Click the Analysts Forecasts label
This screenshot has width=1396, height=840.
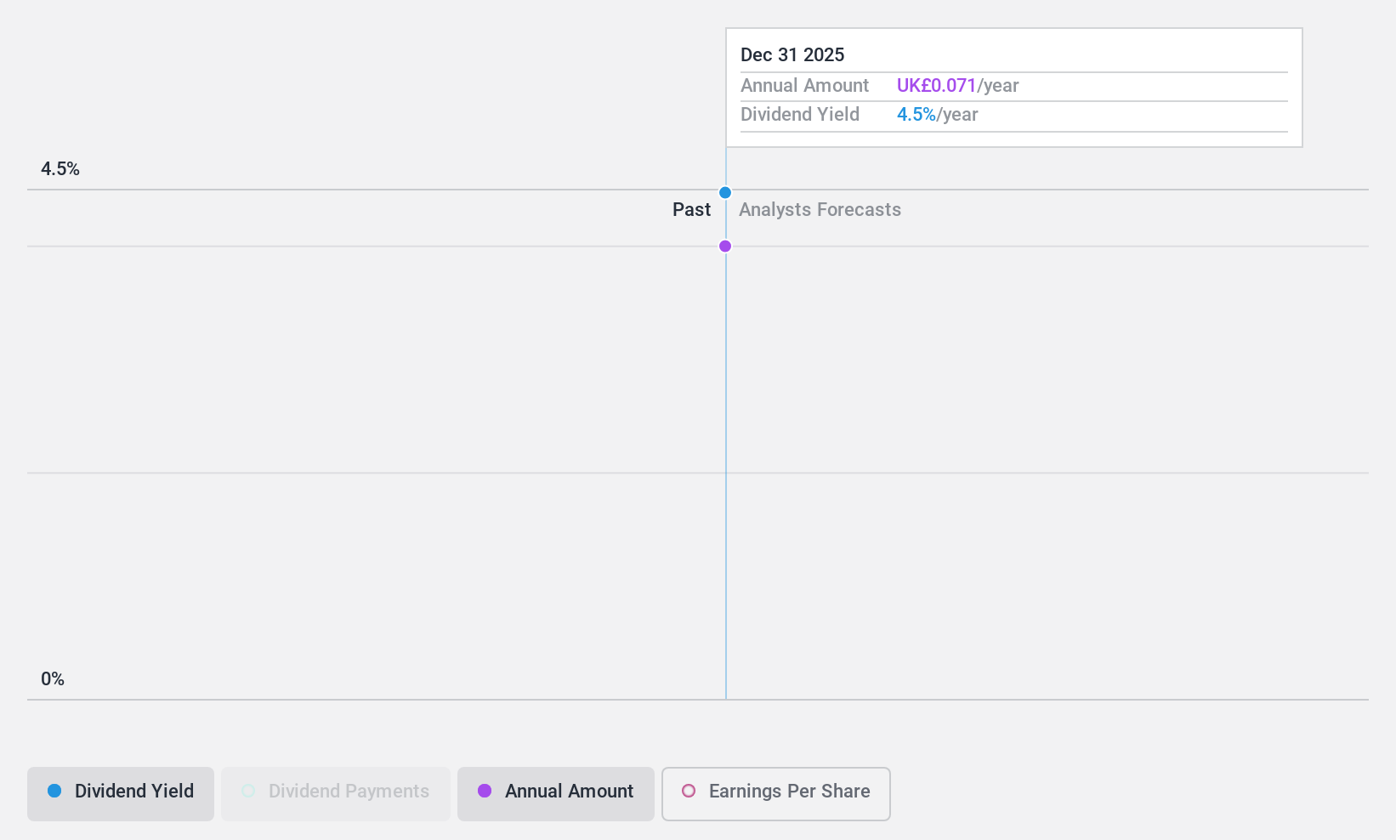click(x=820, y=210)
